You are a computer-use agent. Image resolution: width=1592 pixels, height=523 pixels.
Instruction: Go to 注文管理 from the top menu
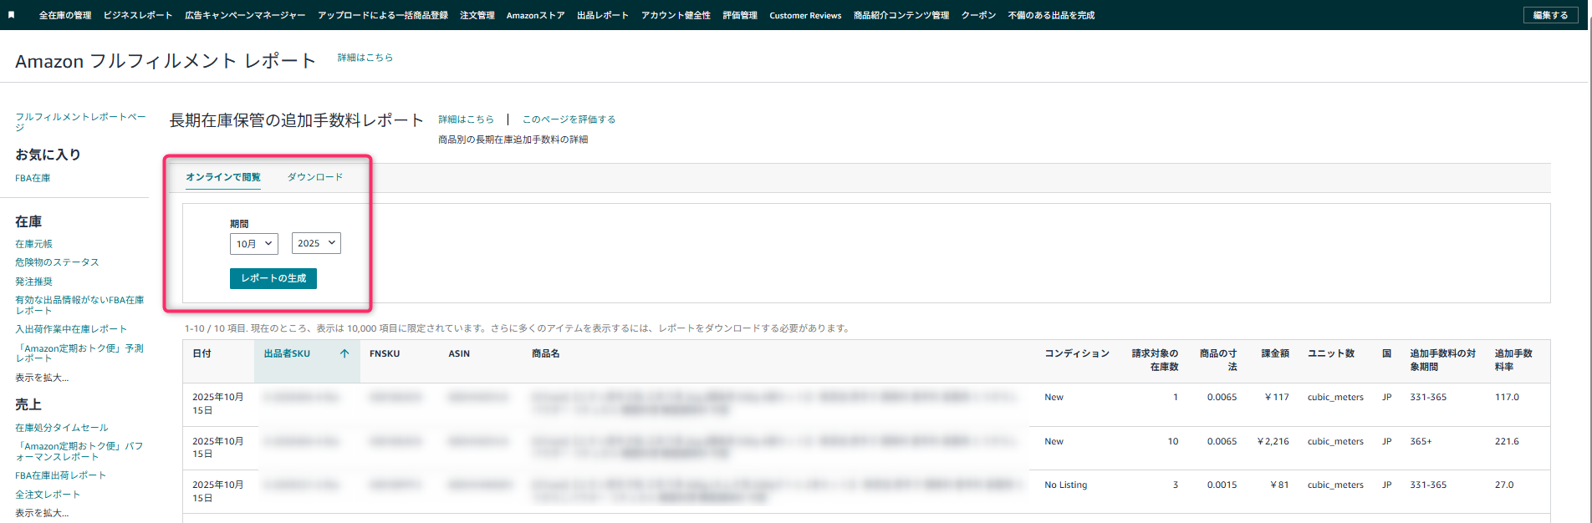point(477,15)
